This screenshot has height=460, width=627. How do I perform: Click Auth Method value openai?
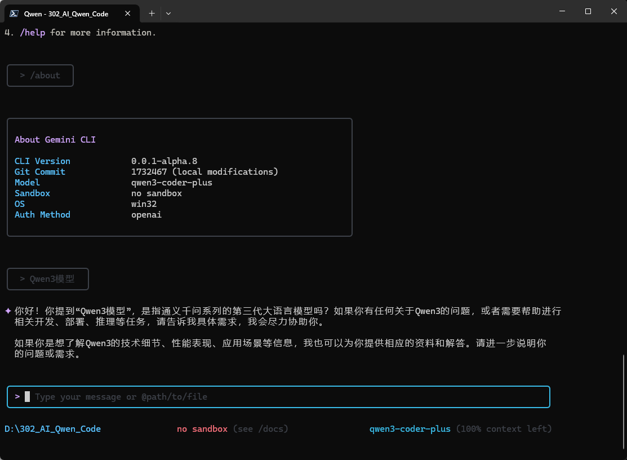coord(146,215)
